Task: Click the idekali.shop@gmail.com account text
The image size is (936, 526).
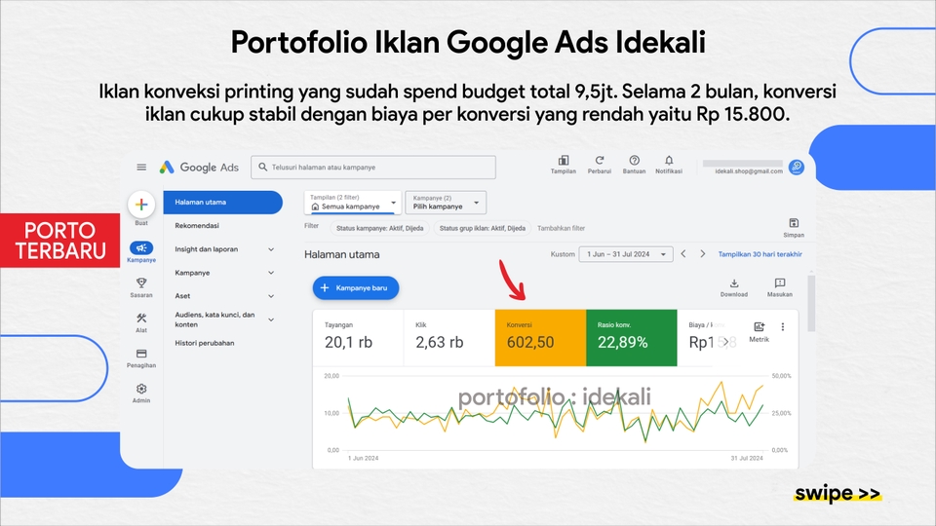Action: tap(749, 171)
